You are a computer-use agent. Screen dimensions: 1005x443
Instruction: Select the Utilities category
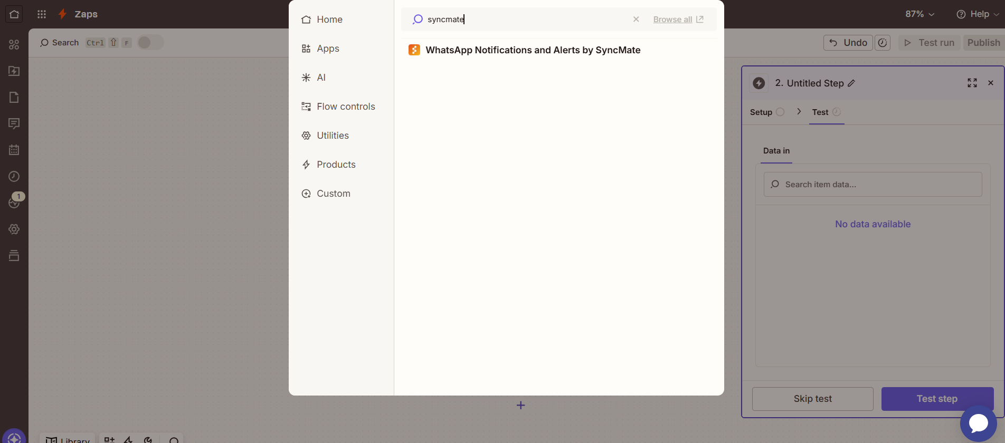[333, 136]
